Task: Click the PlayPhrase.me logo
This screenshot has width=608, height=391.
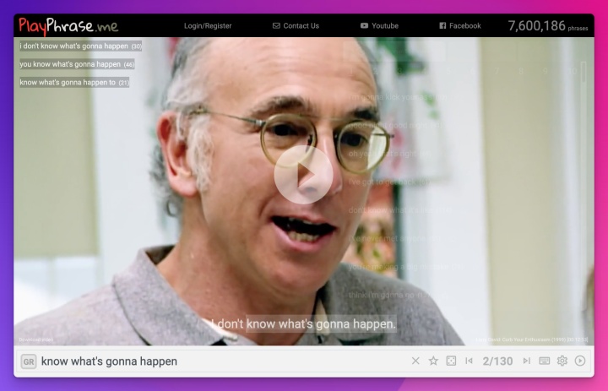Action: click(68, 26)
